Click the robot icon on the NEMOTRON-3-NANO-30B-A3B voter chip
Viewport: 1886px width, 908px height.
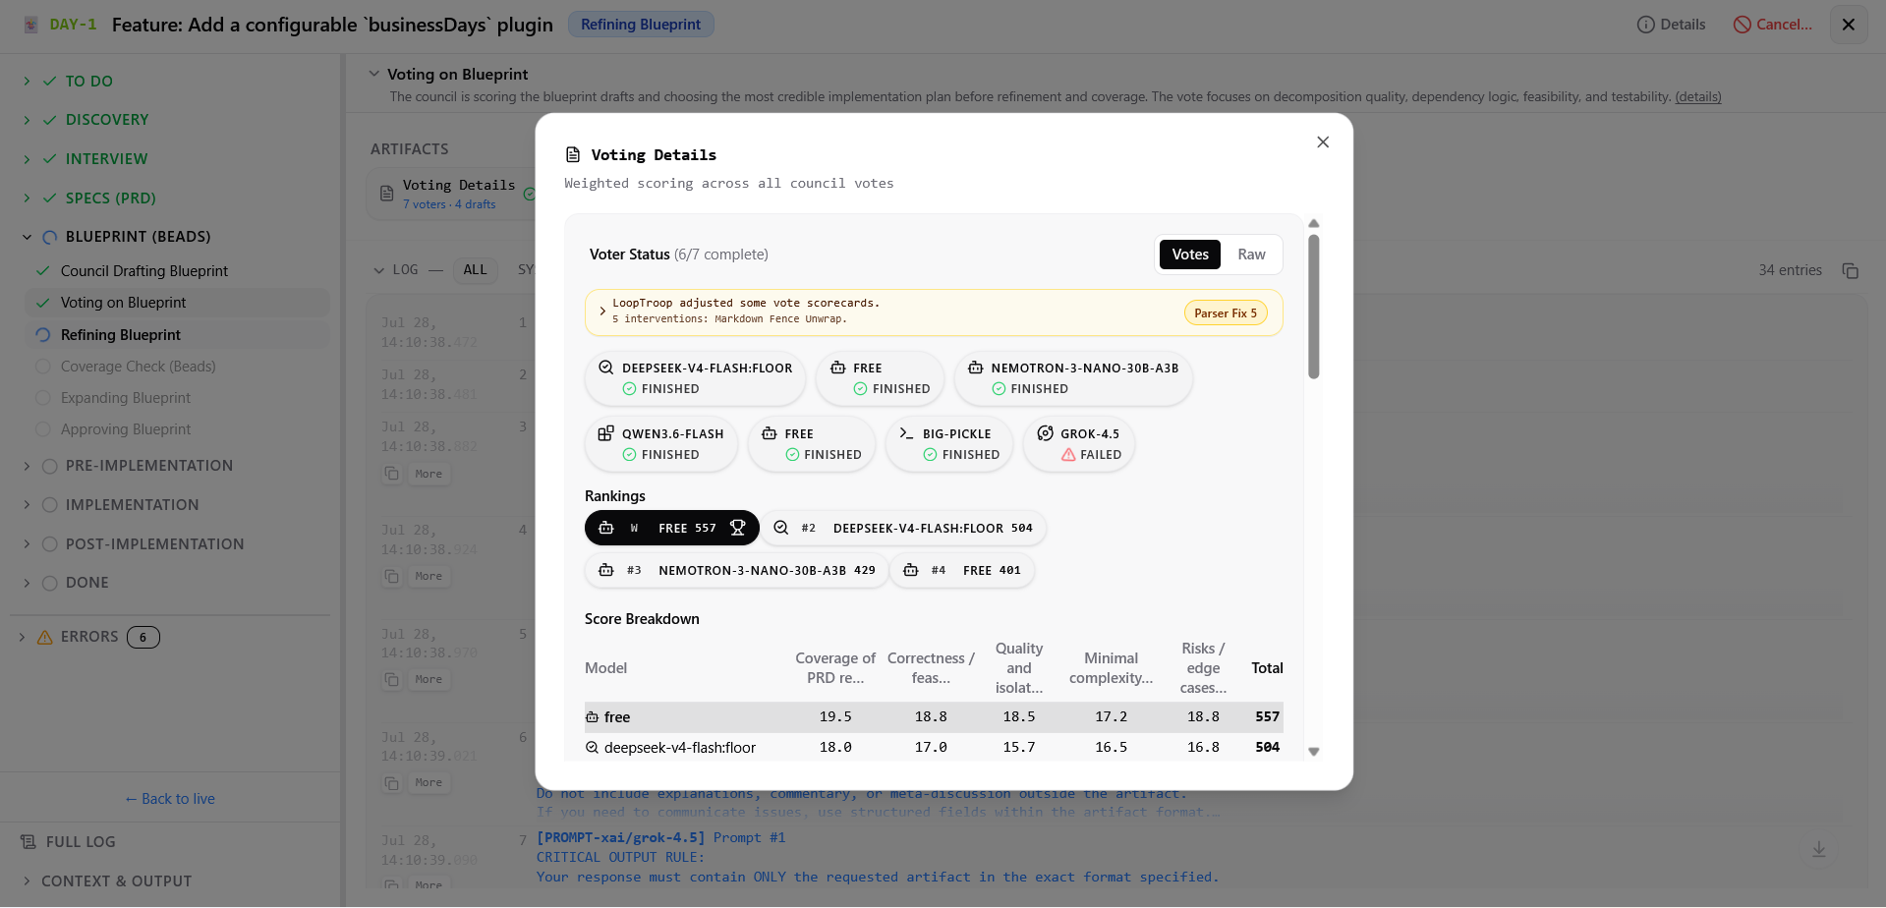coord(976,368)
